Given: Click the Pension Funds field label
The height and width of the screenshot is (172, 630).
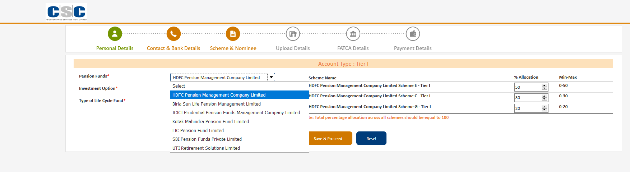Looking at the screenshot, I should pos(94,76).
